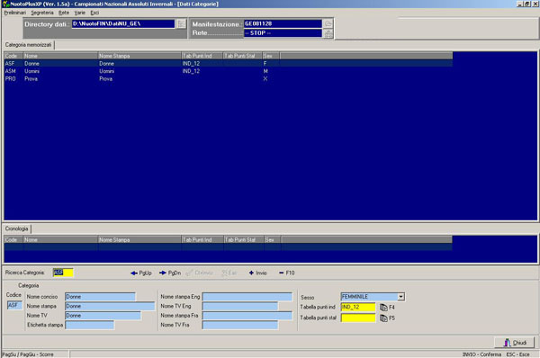Open the Sesso dropdown arrow

coord(400,297)
